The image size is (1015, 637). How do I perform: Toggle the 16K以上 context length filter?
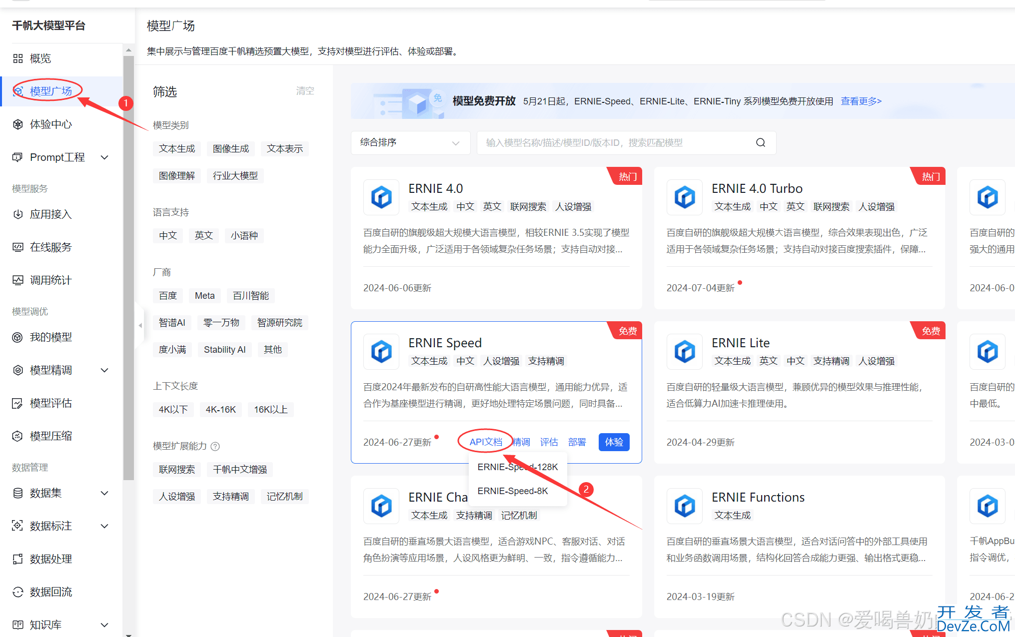coord(271,410)
